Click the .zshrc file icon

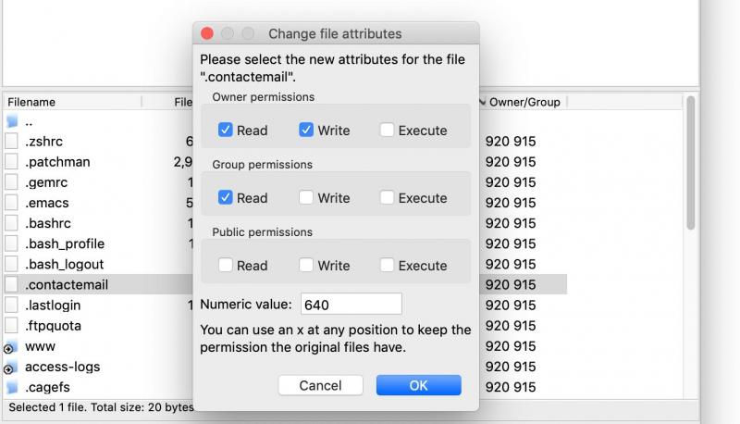pyautogui.click(x=11, y=142)
